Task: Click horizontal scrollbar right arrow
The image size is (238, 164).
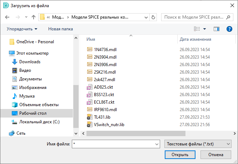Action: click(235, 134)
